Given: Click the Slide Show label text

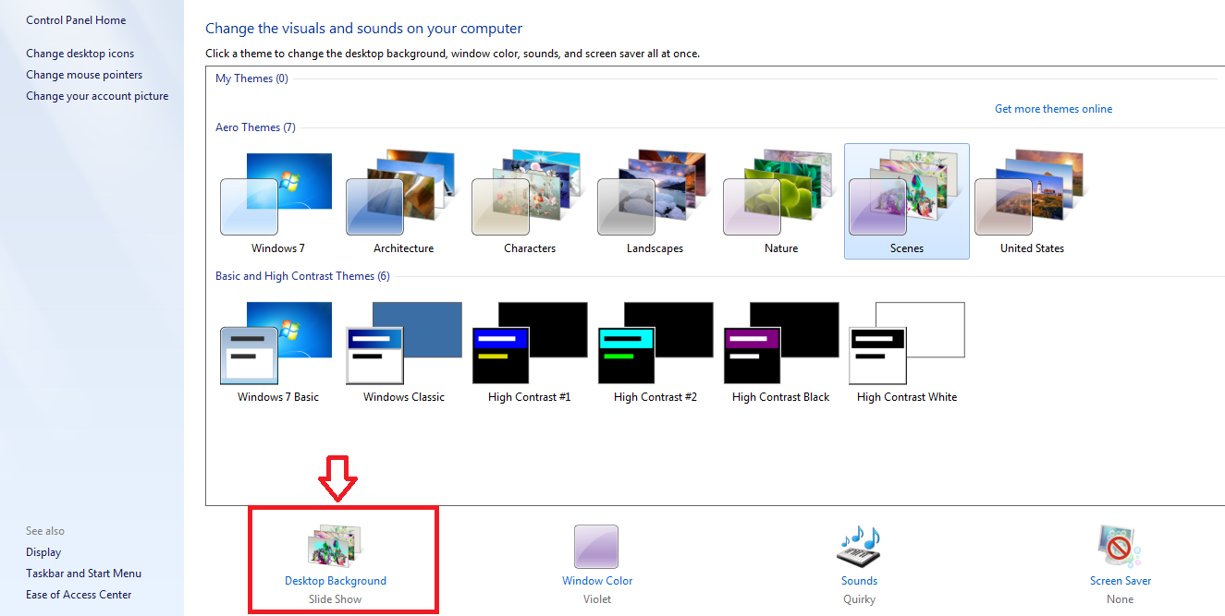Looking at the screenshot, I should pyautogui.click(x=336, y=599).
